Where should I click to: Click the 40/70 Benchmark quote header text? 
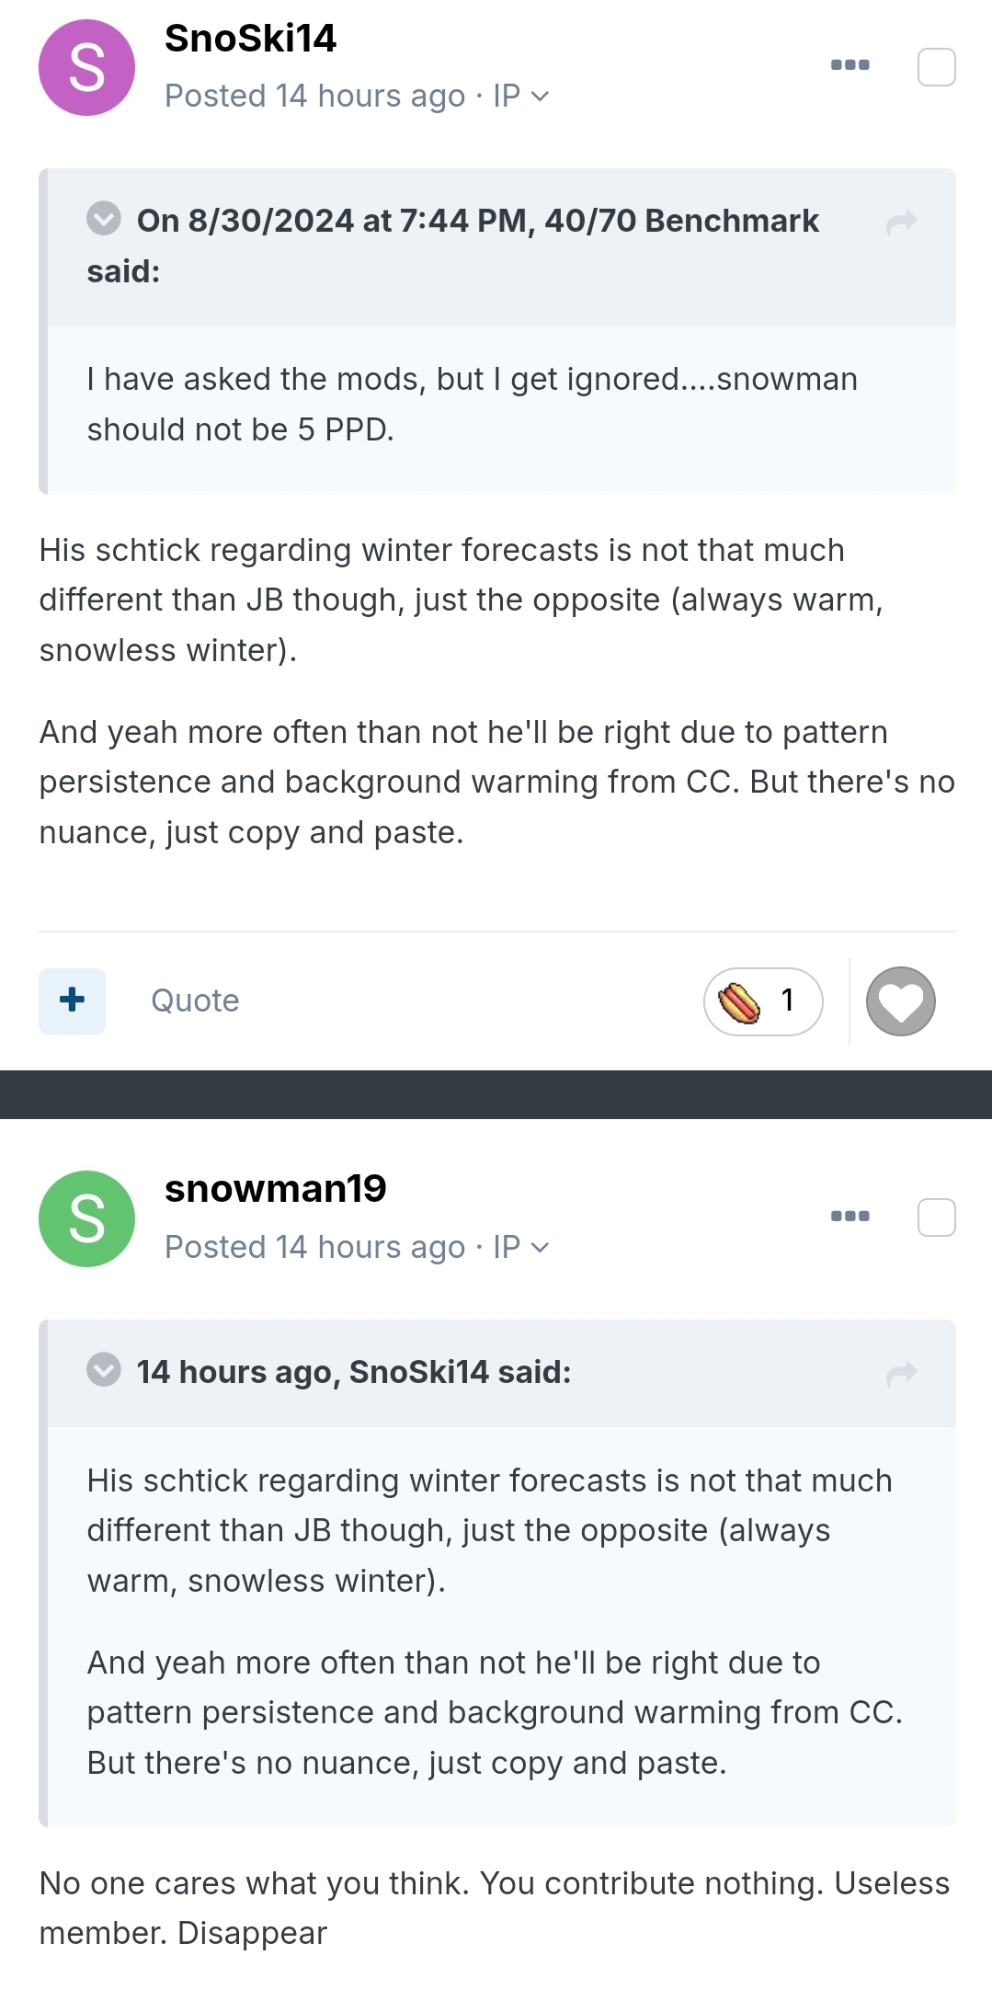(453, 246)
